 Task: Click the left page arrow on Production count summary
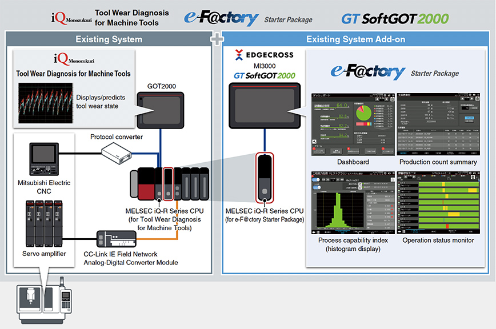[462, 98]
